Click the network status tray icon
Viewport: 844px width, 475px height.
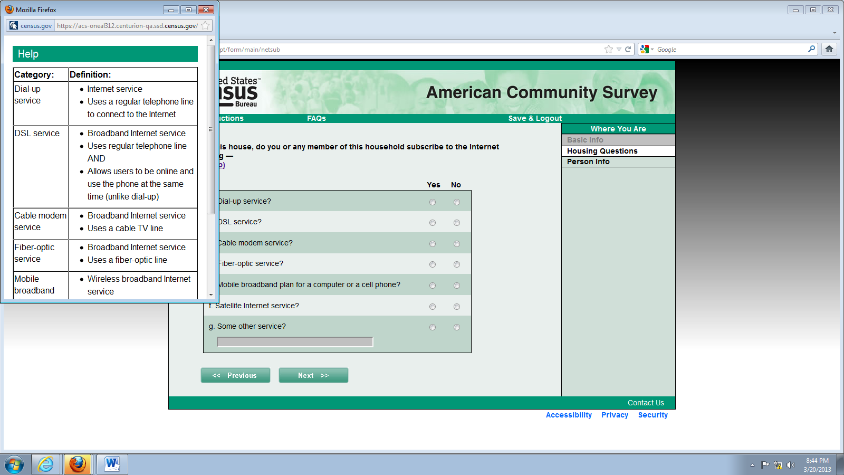coord(778,465)
